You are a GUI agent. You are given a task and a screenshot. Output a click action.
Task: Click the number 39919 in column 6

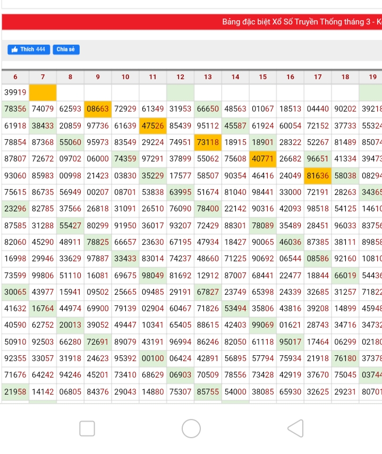15,92
